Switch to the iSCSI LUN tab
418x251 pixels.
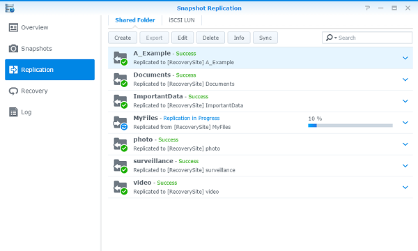coord(182,20)
